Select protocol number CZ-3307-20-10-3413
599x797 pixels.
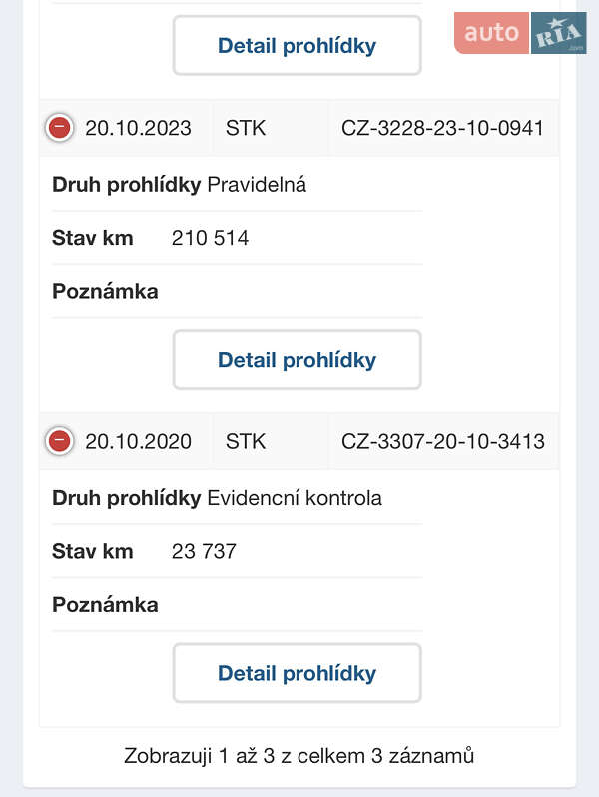[x=442, y=441]
